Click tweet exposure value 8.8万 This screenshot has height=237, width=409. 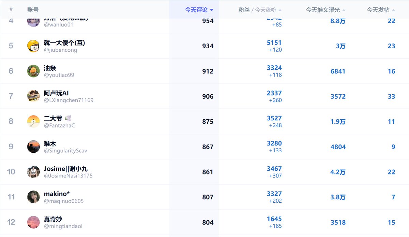(338, 21)
